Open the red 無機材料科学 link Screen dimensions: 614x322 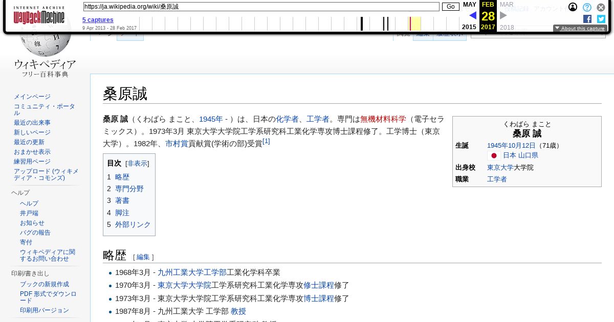383,119
